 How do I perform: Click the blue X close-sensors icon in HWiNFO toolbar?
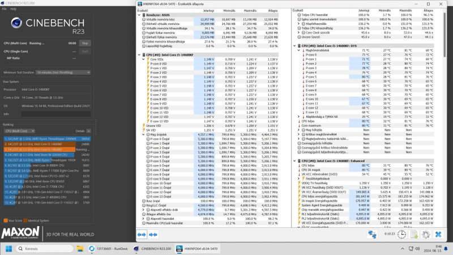[438, 234]
